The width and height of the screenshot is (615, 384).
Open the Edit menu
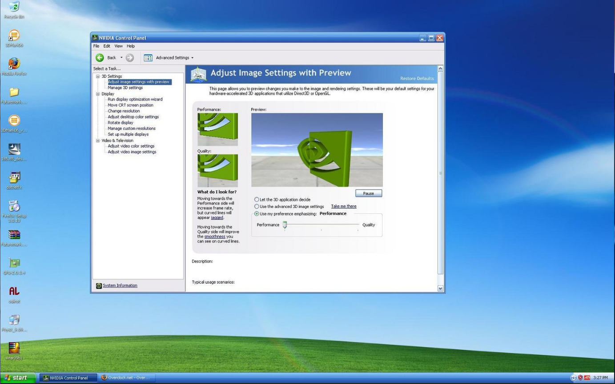(x=107, y=46)
